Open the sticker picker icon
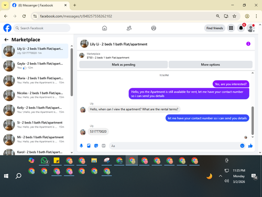Viewport: 262px width, 197px height. pos(96,146)
